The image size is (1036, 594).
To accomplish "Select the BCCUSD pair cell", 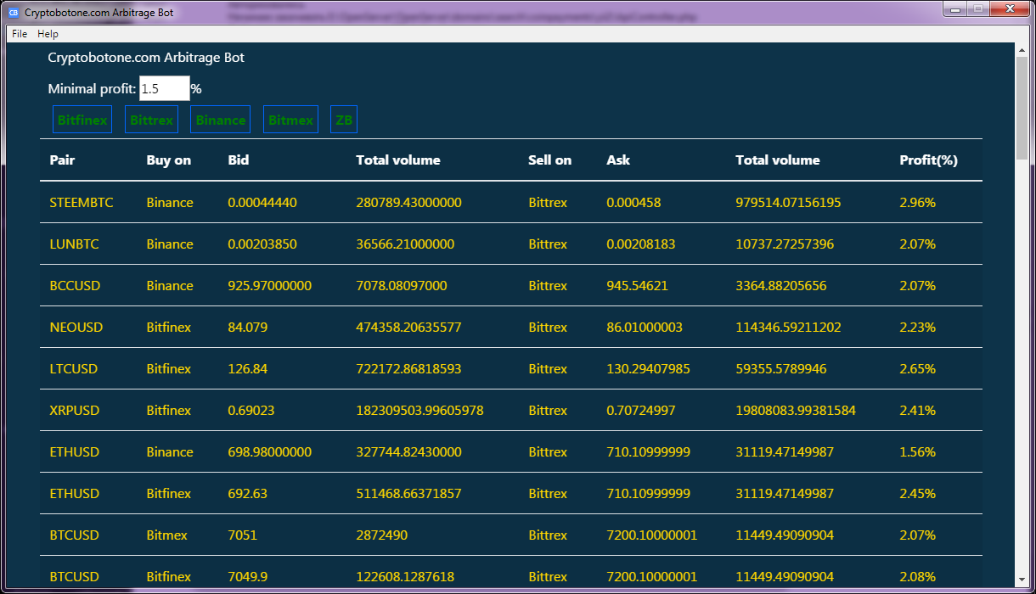I will click(76, 286).
